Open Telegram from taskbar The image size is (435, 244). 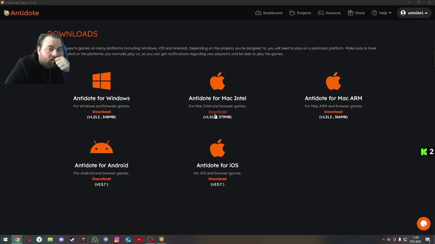tap(106, 240)
